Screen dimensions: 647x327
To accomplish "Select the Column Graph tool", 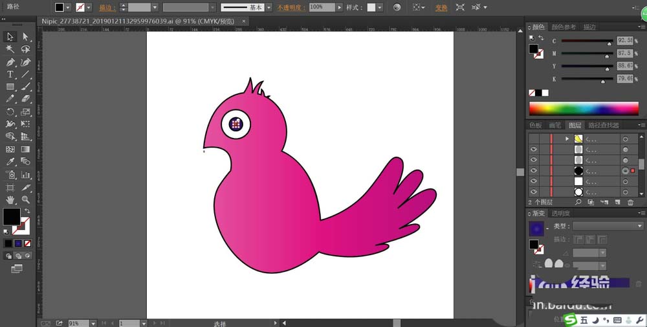I will tap(26, 175).
